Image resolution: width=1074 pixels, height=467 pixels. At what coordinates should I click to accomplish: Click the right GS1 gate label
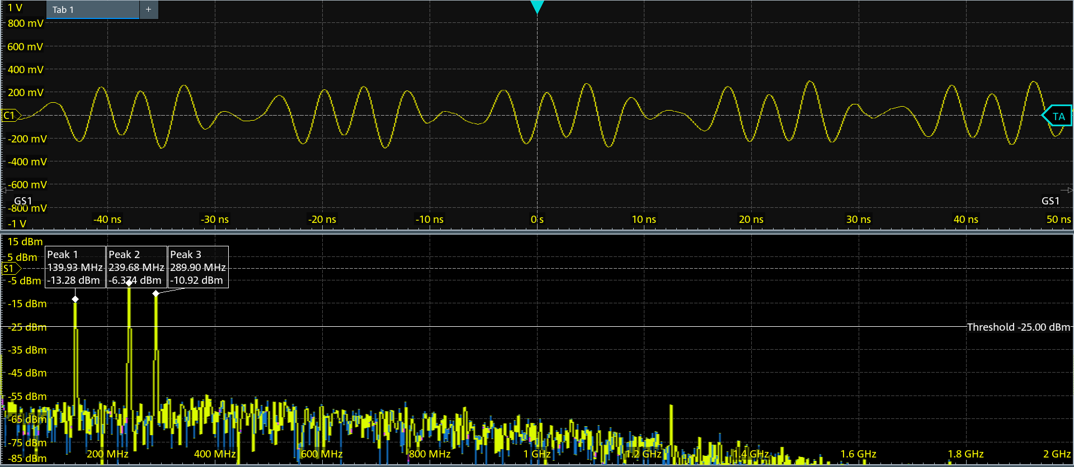coord(1051,201)
